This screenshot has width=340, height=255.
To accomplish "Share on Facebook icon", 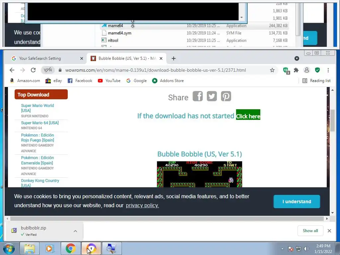I will click(198, 96).
